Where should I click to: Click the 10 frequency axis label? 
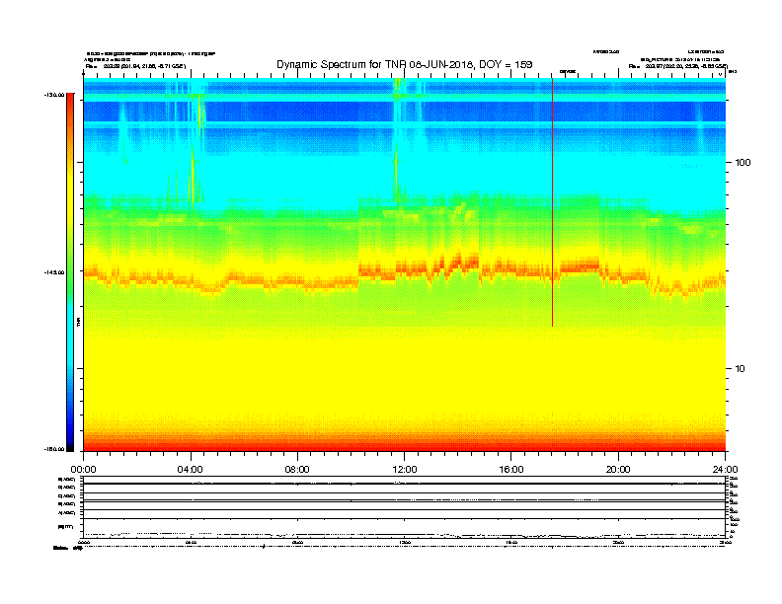(741, 369)
